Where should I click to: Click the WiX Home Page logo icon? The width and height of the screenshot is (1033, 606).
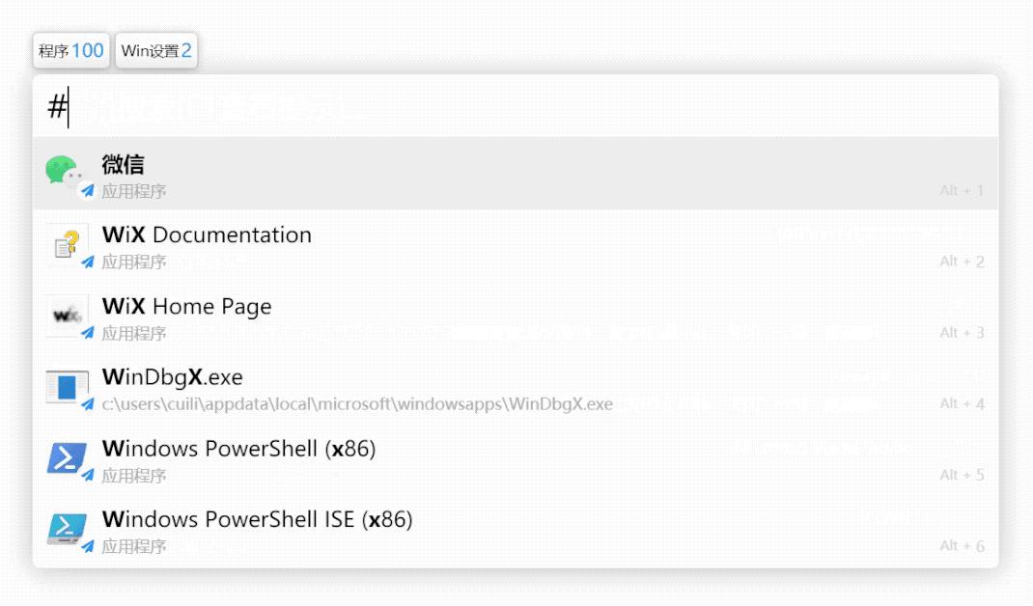[x=66, y=316]
